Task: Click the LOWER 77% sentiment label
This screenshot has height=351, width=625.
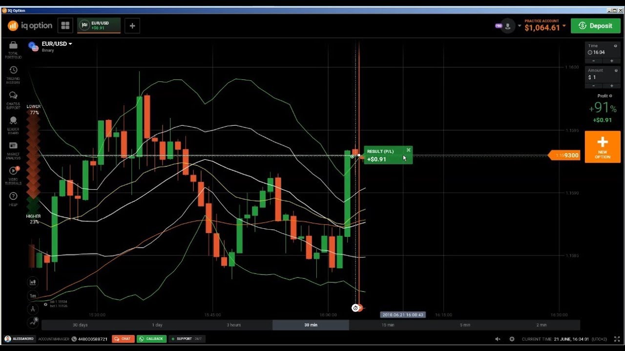Action: 34,109
